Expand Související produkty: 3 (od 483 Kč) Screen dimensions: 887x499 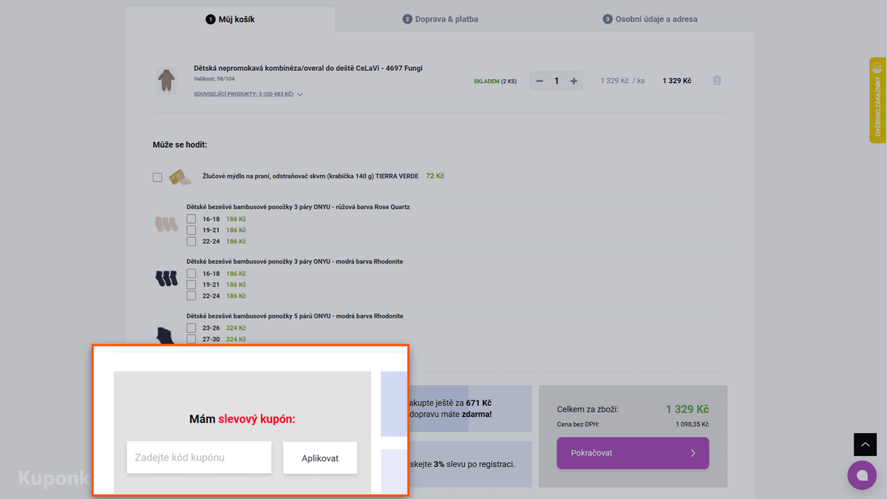[248, 95]
